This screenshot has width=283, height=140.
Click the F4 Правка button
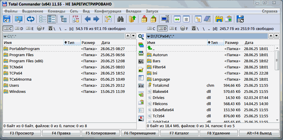coord(61,133)
